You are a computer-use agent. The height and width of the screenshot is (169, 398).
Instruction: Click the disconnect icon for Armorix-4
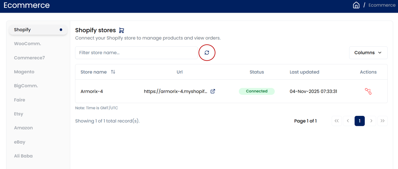(x=368, y=91)
